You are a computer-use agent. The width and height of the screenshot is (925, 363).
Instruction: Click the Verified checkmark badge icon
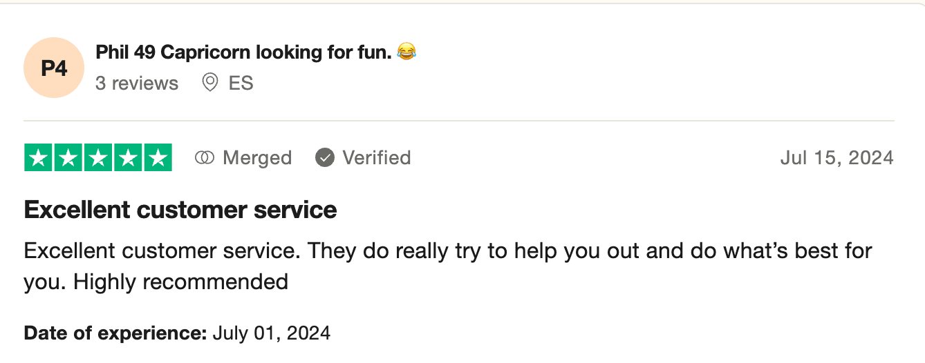325,158
